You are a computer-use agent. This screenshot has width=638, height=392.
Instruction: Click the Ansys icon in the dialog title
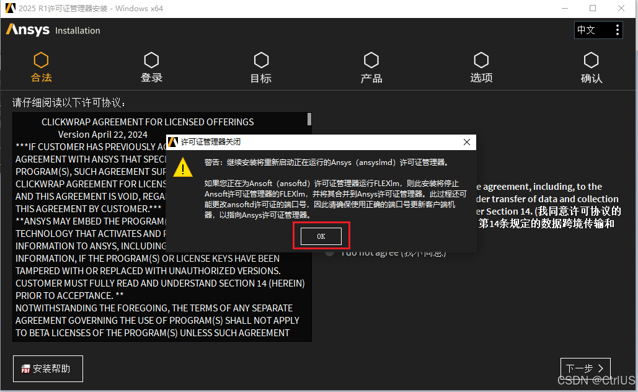pyautogui.click(x=173, y=141)
